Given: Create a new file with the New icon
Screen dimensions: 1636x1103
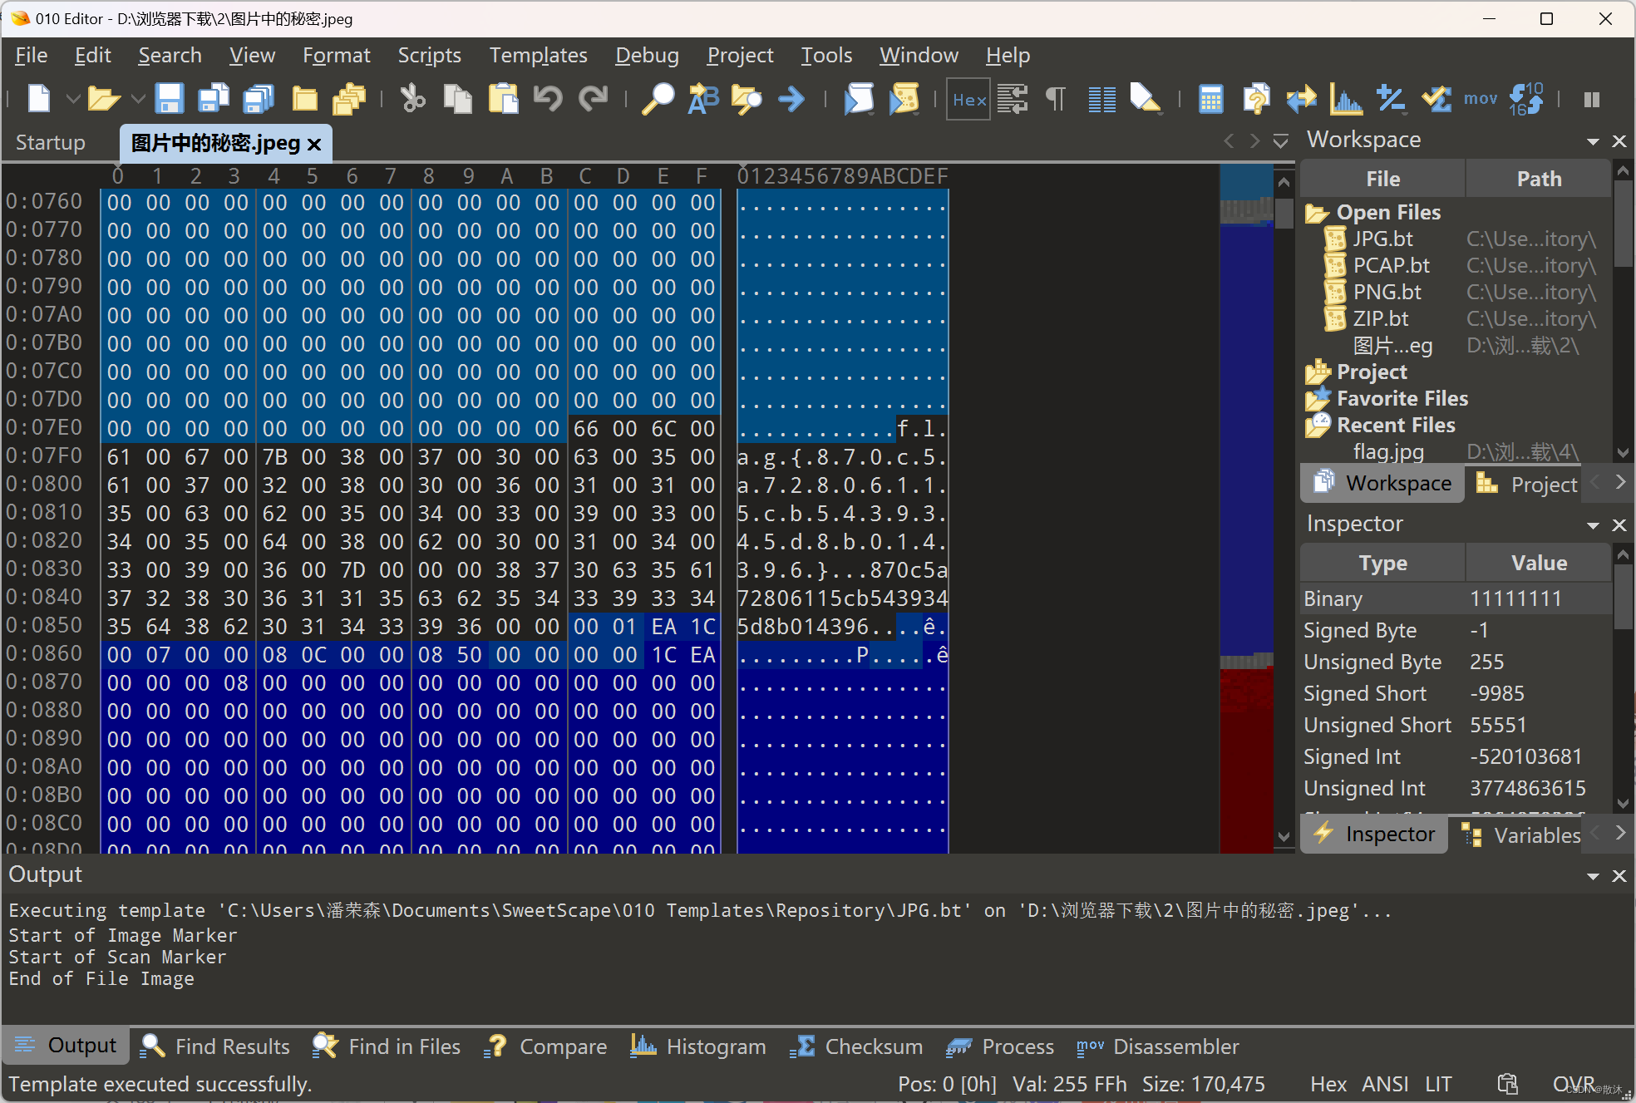Looking at the screenshot, I should [39, 99].
